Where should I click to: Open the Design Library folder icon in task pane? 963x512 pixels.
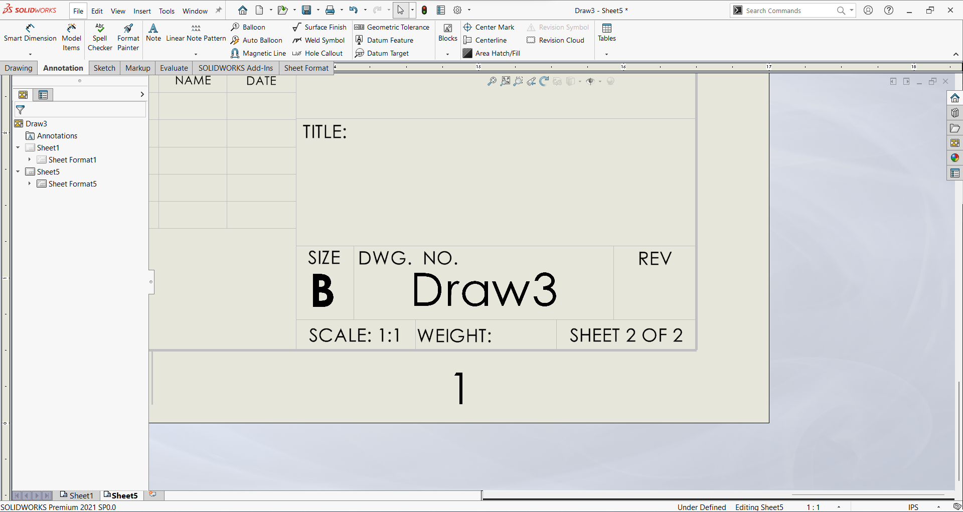pos(955,128)
